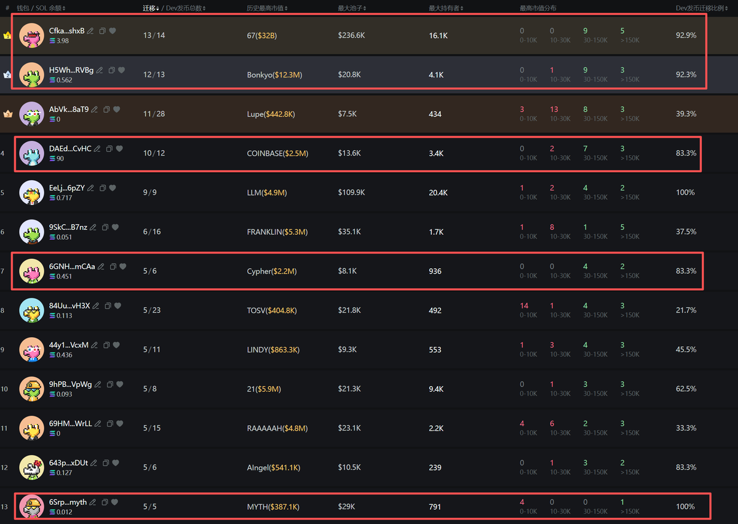Select the LINDY($863.3K) token cell

click(273, 349)
